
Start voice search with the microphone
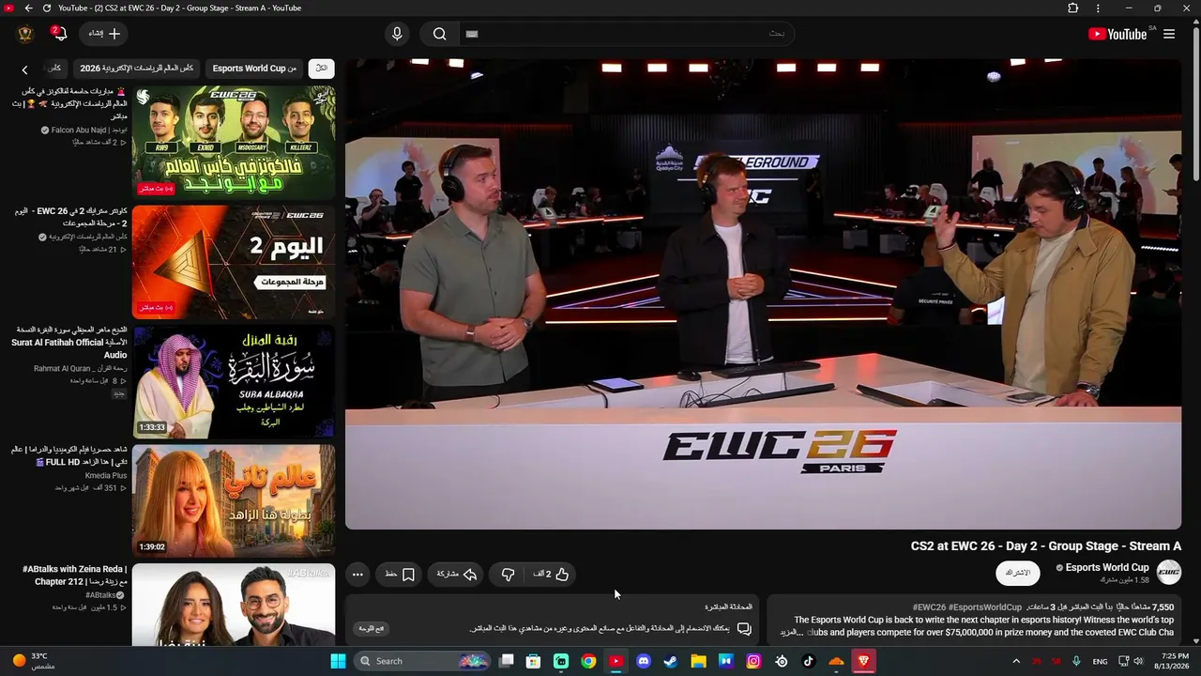(x=397, y=34)
